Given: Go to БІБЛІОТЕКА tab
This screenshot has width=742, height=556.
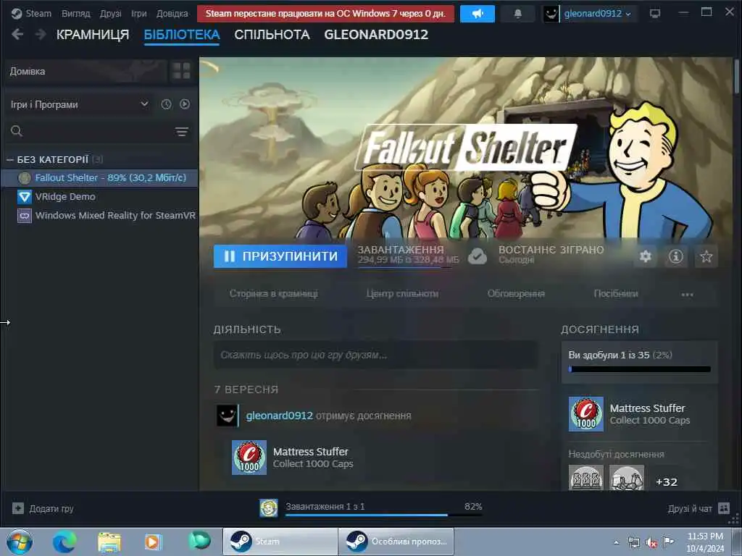Looking at the screenshot, I should (x=182, y=35).
